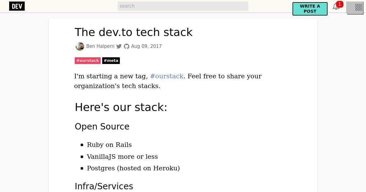Click the 'Open Source' subheading
The image size is (366, 192).
click(102, 127)
